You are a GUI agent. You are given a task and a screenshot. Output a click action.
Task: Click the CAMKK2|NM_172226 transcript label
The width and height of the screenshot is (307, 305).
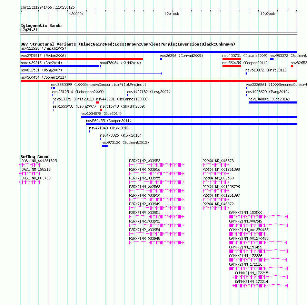tap(246, 256)
